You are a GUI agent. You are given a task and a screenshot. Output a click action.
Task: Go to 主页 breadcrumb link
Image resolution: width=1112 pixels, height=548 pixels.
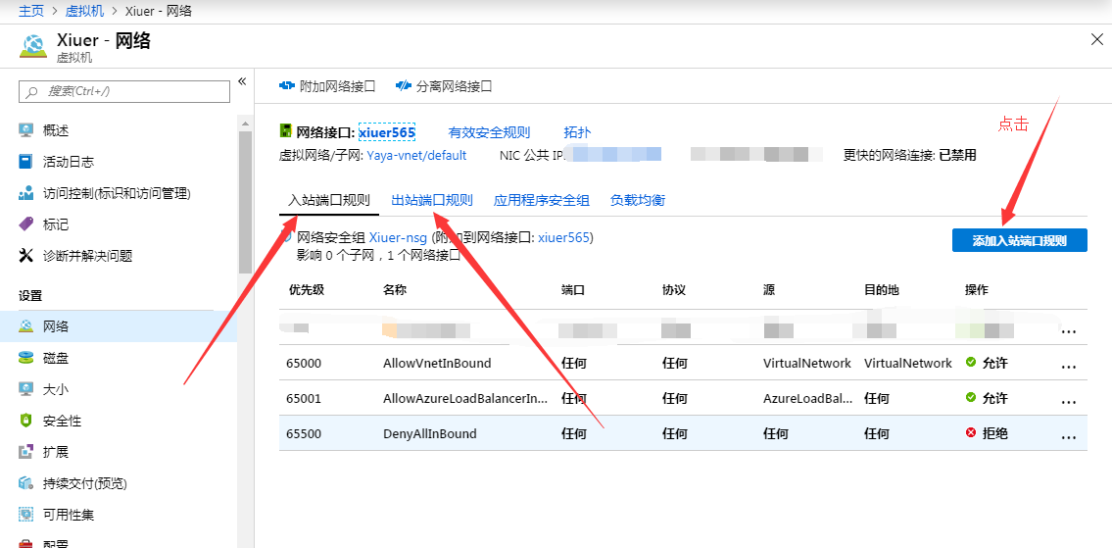click(x=31, y=11)
